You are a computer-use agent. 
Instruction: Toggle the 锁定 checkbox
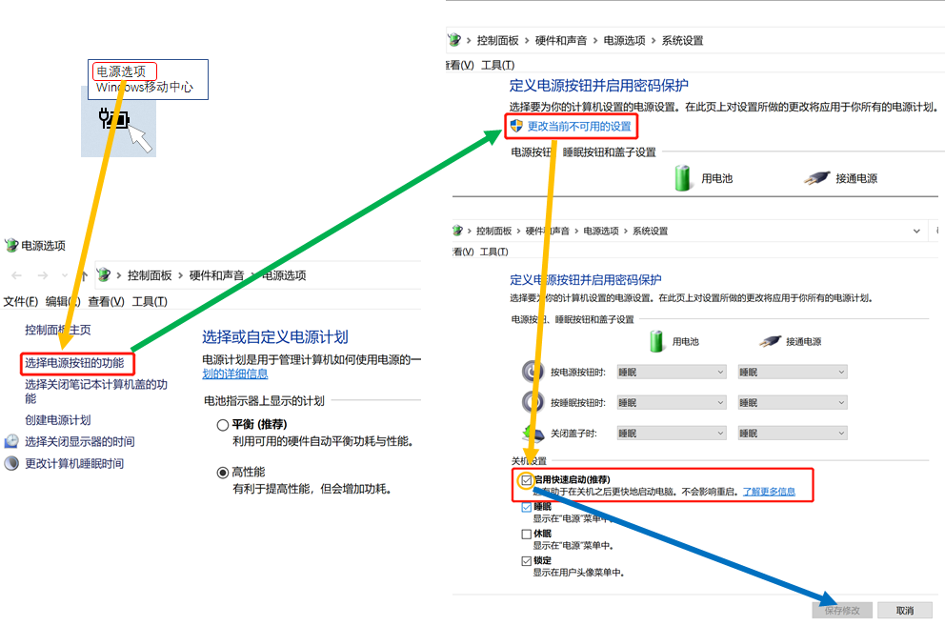point(527,561)
